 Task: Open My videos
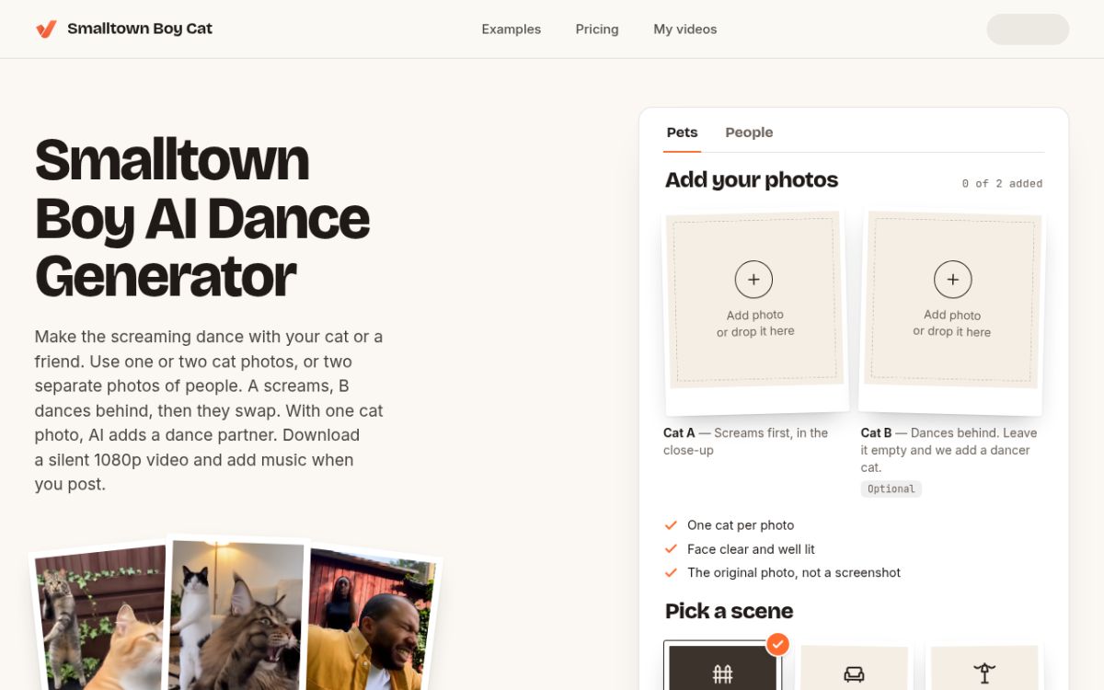[685, 29]
